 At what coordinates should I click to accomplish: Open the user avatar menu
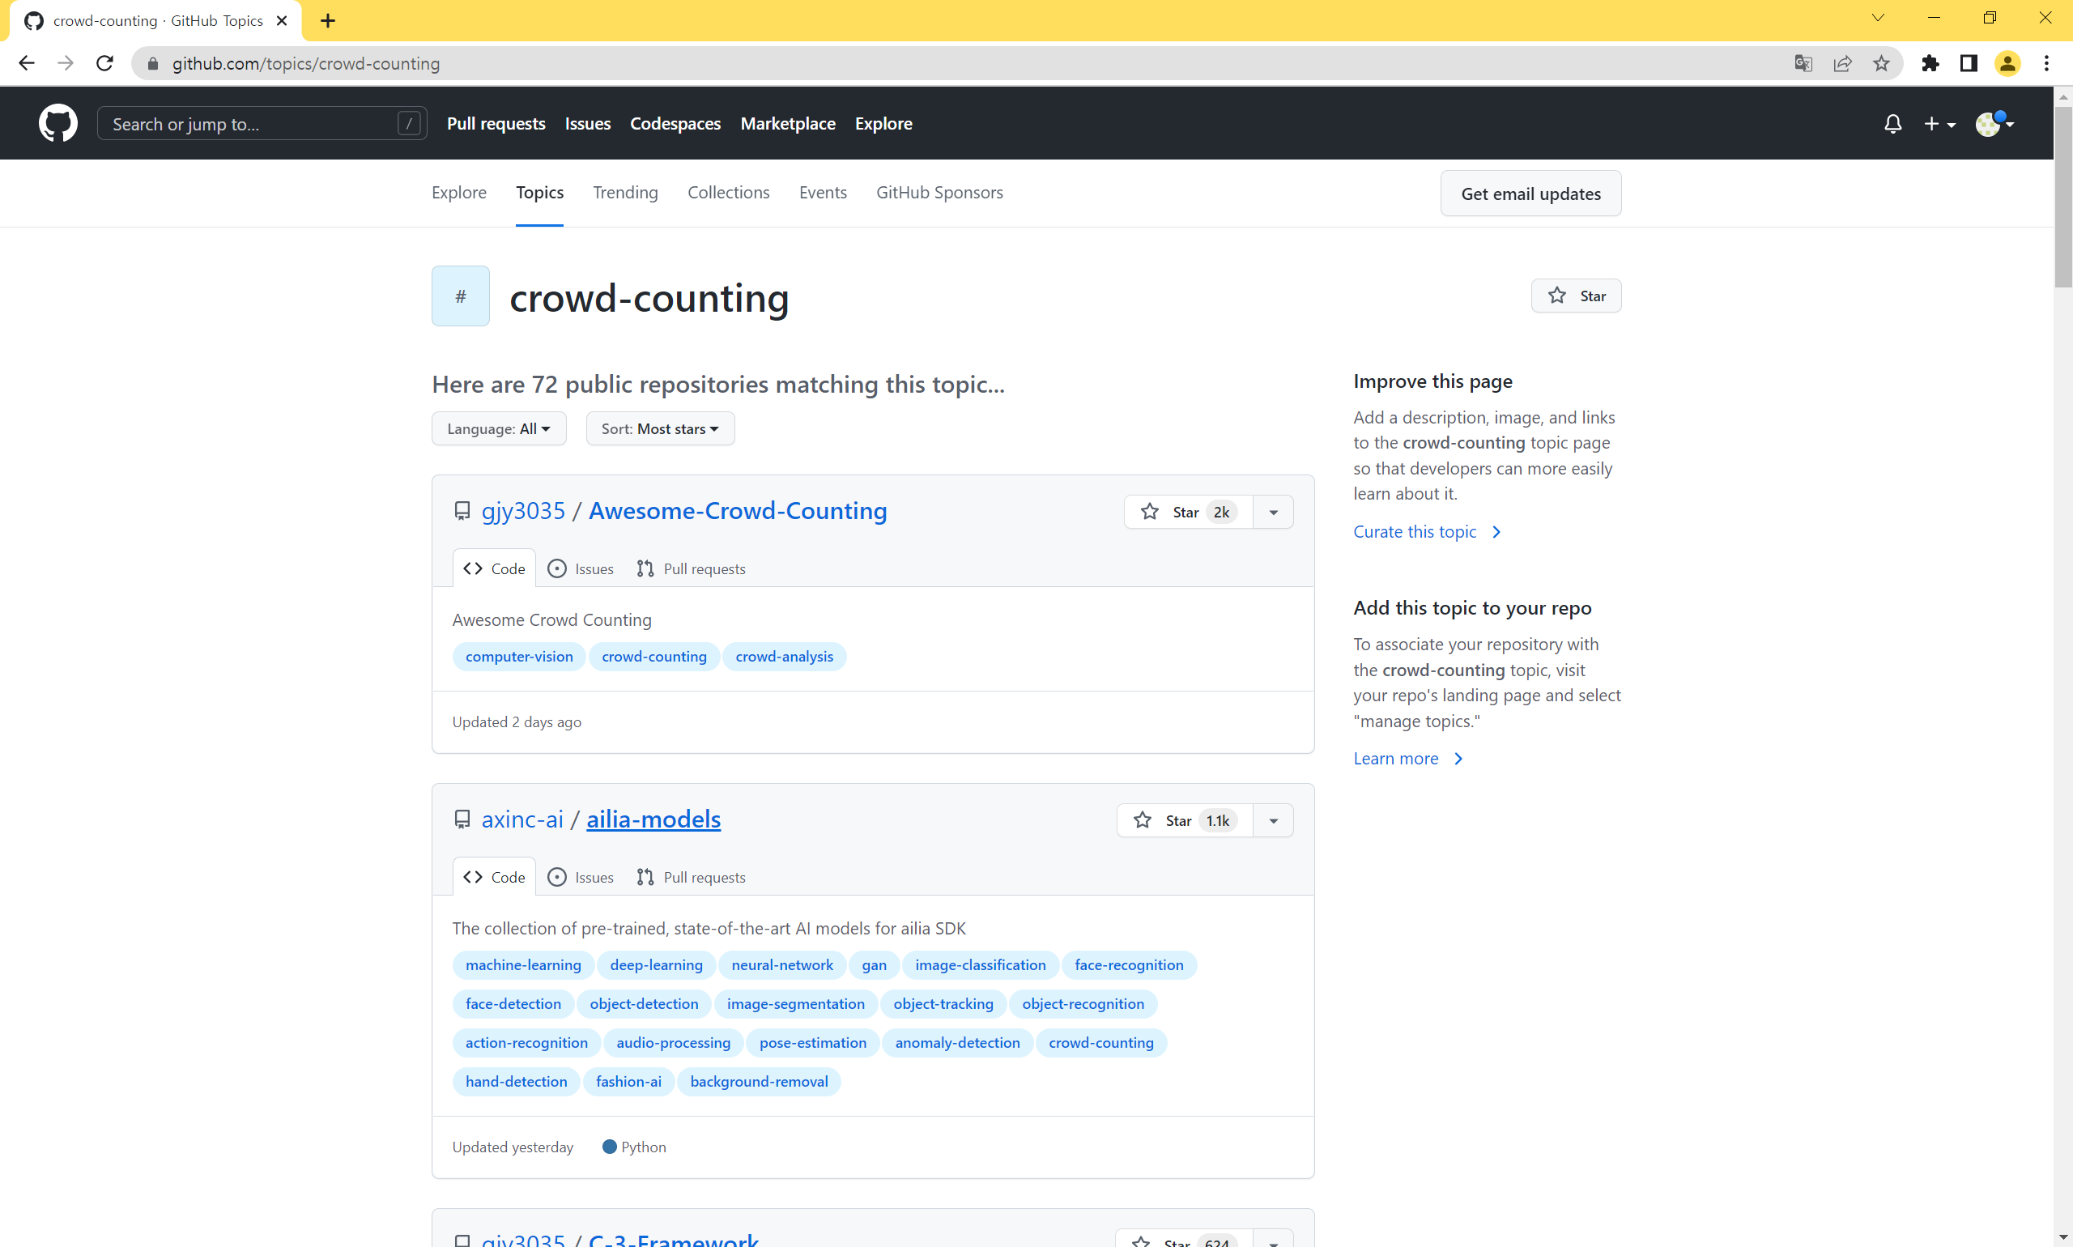pyautogui.click(x=1994, y=124)
